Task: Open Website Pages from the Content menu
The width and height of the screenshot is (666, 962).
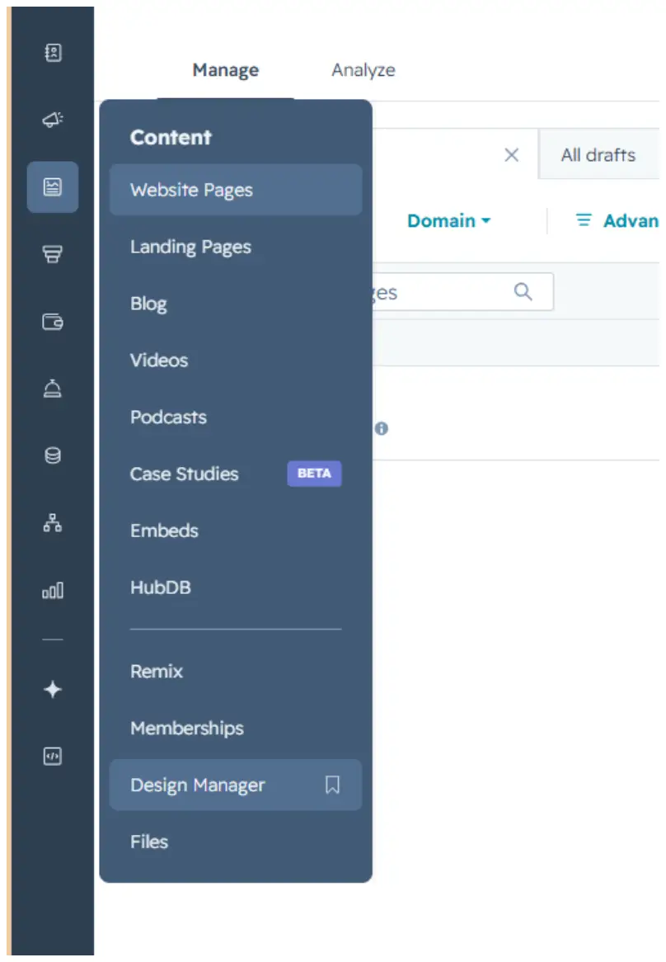Action: click(x=235, y=190)
